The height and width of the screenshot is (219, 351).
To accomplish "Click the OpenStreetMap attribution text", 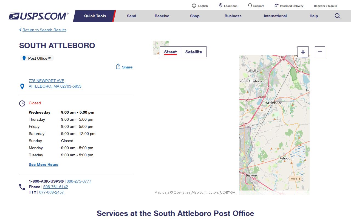I will point(195,192).
